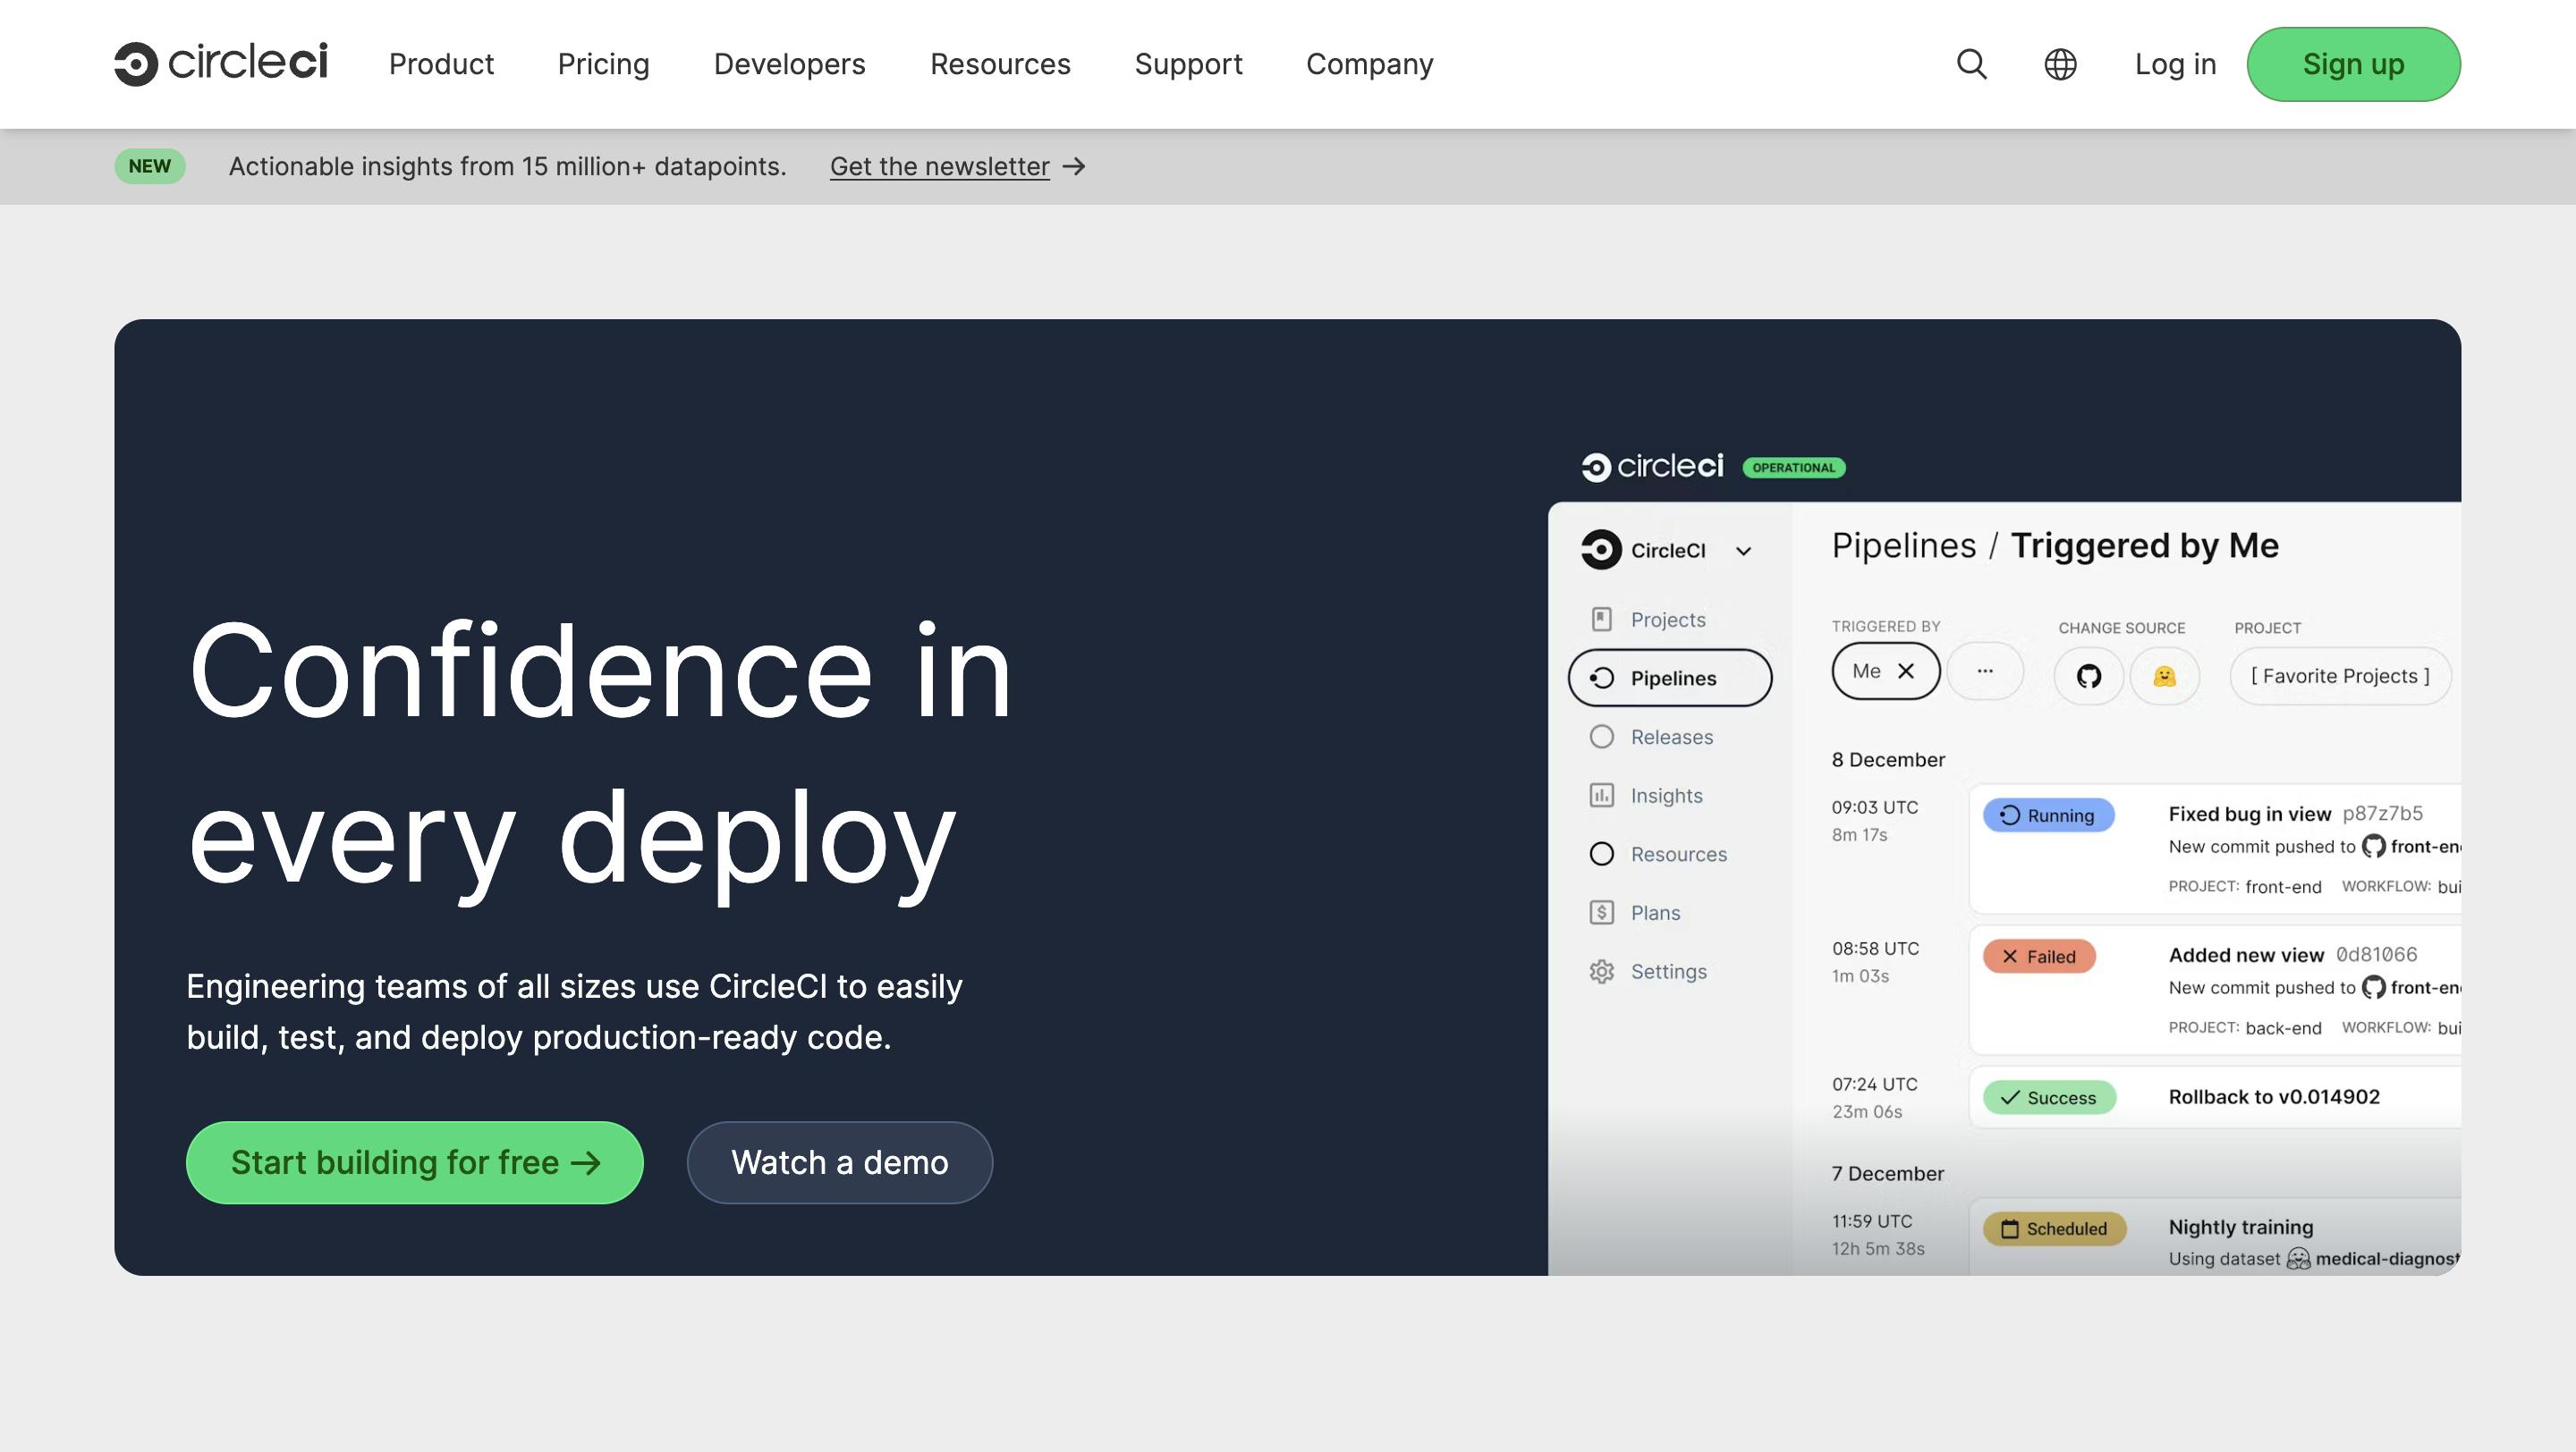Click the Releases sidebar icon

tap(1601, 737)
